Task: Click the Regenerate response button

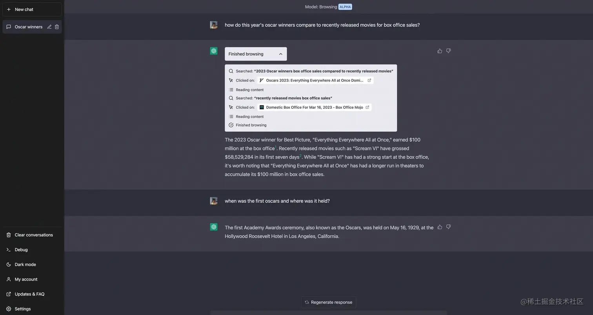Action: 328,302
